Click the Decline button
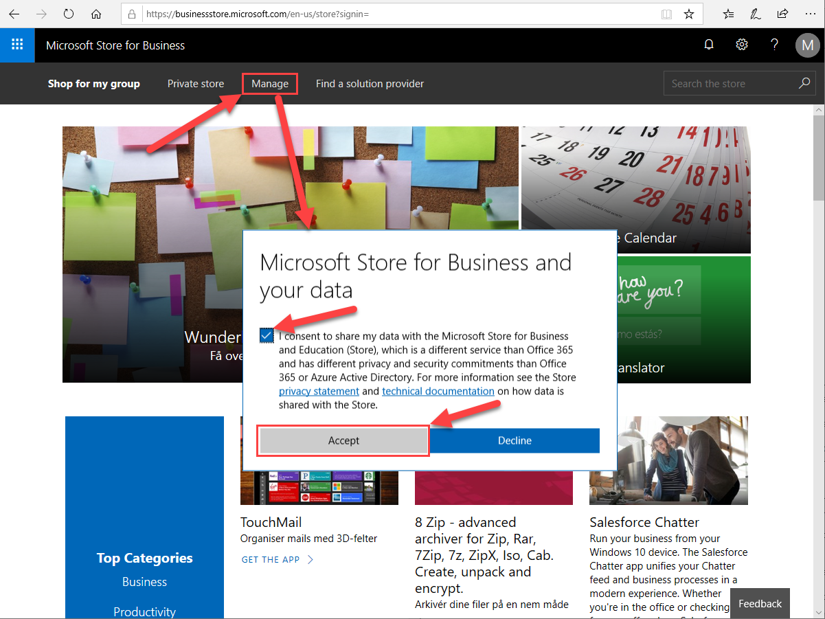The image size is (825, 619). click(x=515, y=440)
